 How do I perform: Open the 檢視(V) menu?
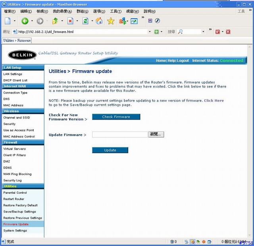click(x=42, y=11)
